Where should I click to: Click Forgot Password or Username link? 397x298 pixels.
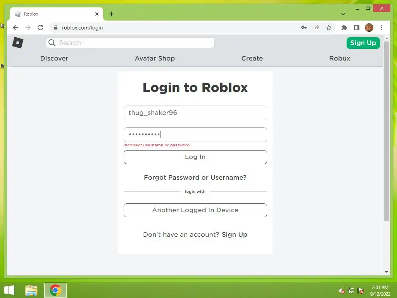195,177
